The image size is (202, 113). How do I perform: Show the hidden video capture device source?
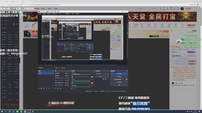coord(66,78)
